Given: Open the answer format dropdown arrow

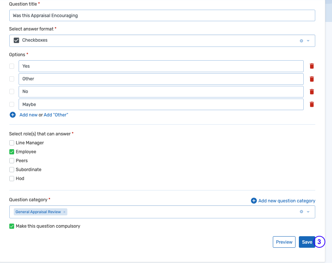Looking at the screenshot, I should (308, 41).
